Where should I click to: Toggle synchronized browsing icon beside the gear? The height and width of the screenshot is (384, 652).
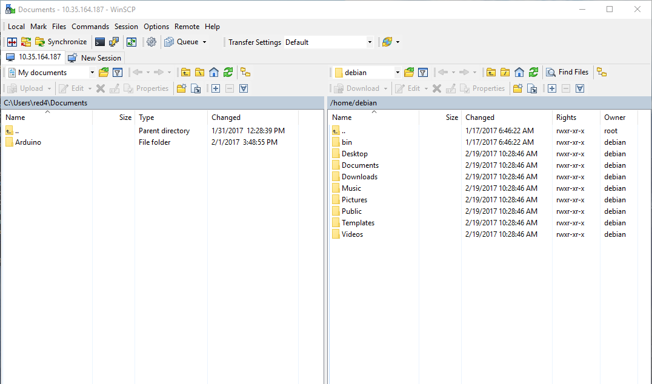[x=131, y=42]
